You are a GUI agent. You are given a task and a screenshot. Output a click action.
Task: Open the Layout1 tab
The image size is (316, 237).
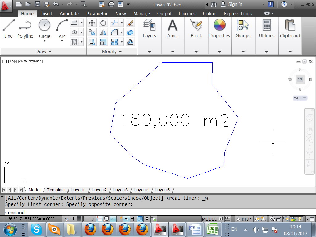tap(78, 190)
